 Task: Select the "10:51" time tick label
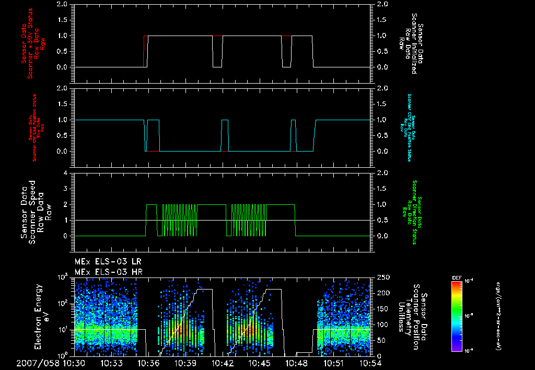pos(334,363)
